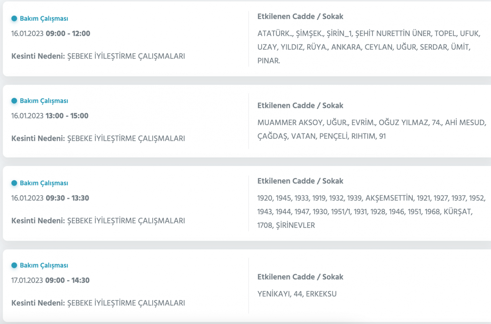Click the 16.01.2023 09:00 - 12:00 time text

pos(51,33)
